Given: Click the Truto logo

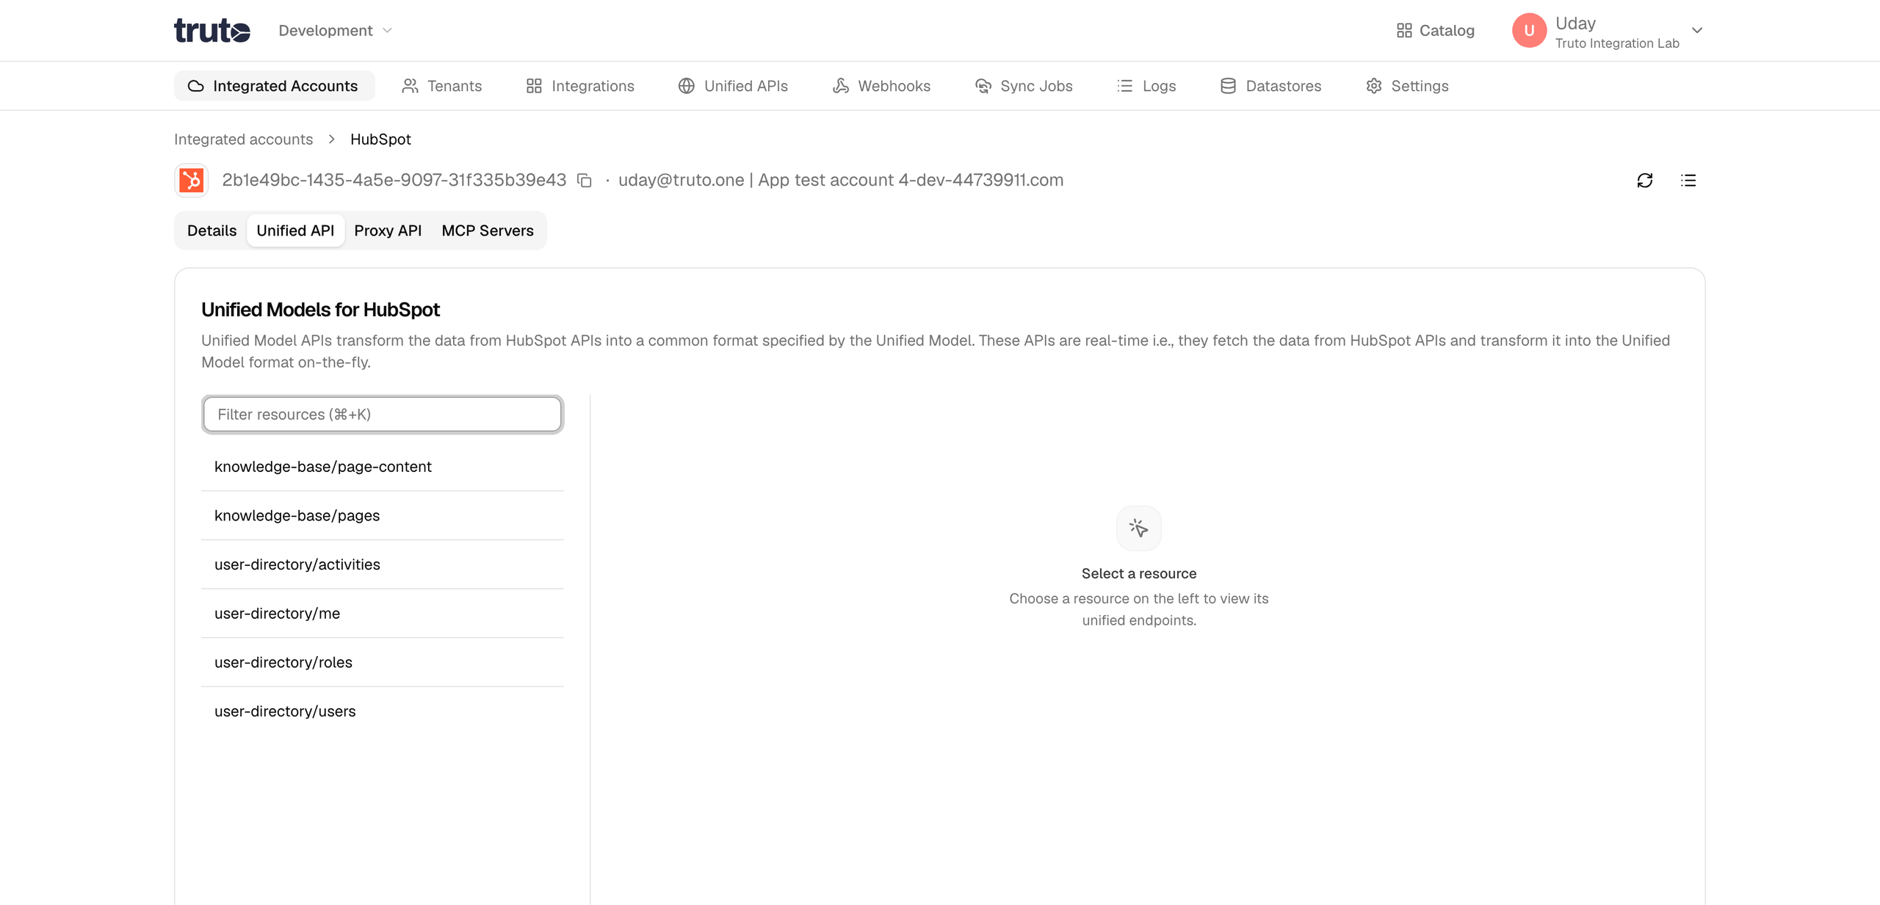Looking at the screenshot, I should (x=211, y=30).
